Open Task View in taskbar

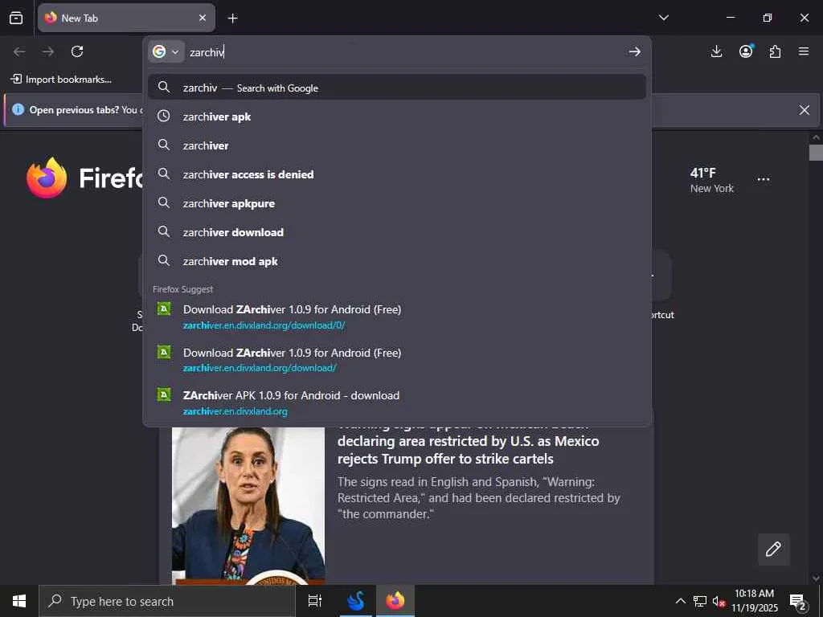click(x=315, y=601)
